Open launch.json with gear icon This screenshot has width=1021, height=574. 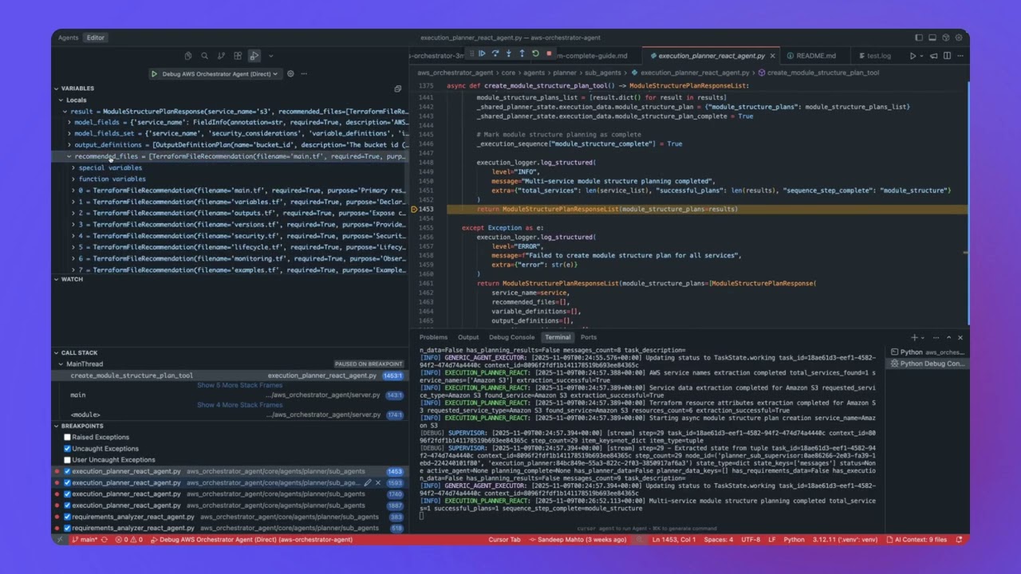coord(290,73)
